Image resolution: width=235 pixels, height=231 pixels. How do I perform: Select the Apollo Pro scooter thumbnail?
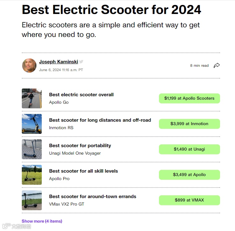[x=32, y=175]
